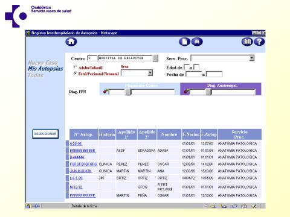This screenshot has height=217, width=290.
Task: Click the Netscape window title icon
Action: (28, 33)
